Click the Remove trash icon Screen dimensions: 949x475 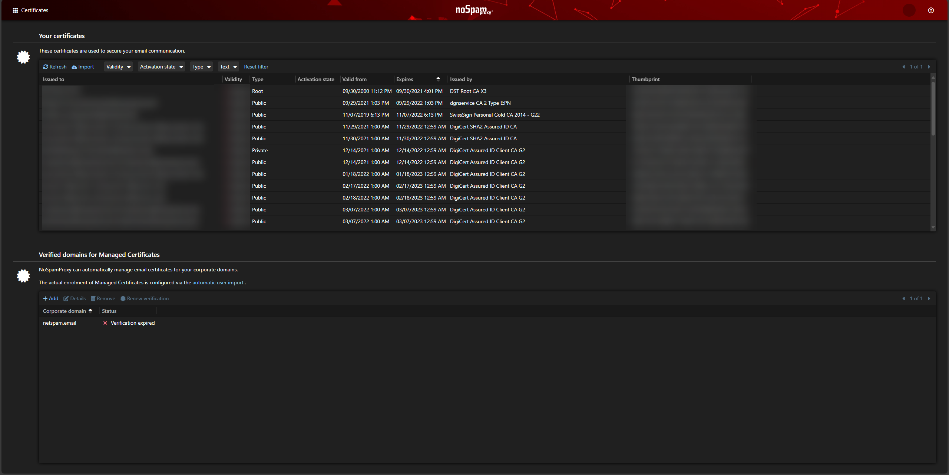coord(93,299)
